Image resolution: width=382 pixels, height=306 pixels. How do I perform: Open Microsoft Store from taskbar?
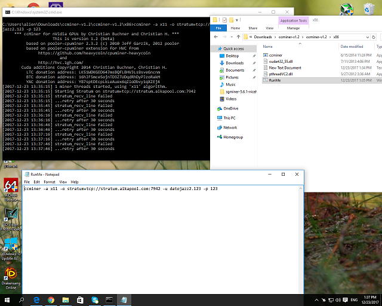coord(80,300)
